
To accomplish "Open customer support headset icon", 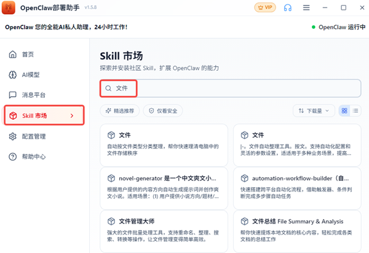I will pyautogui.click(x=288, y=8).
